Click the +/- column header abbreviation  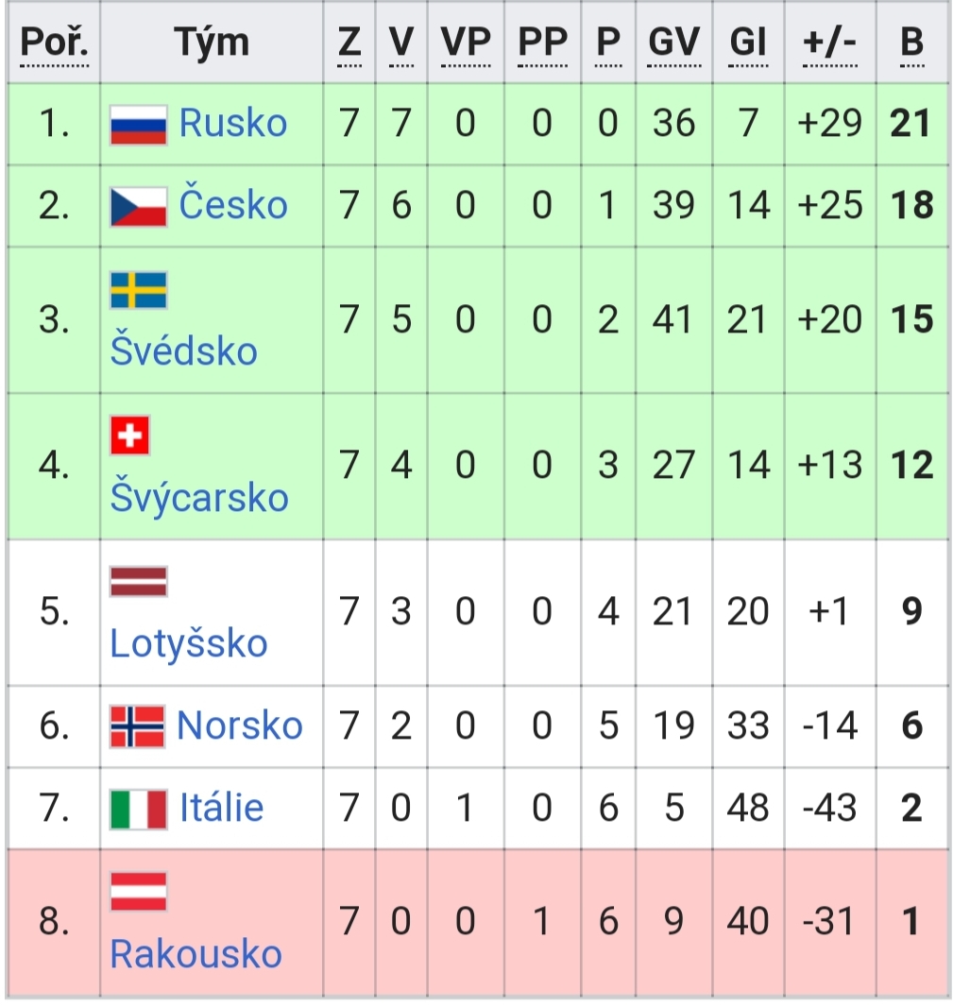[x=829, y=43]
